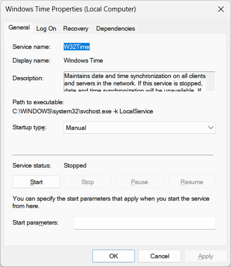Click the greyed-out Pause button
This screenshot has height=267, width=231.
click(139, 182)
